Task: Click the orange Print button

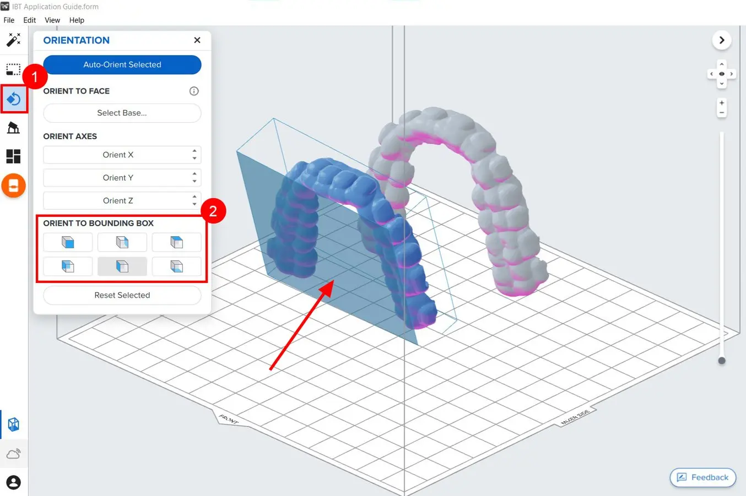Action: (13, 186)
